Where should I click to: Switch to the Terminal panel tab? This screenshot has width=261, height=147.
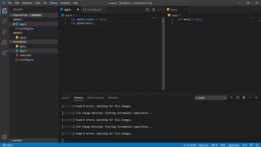79,98
